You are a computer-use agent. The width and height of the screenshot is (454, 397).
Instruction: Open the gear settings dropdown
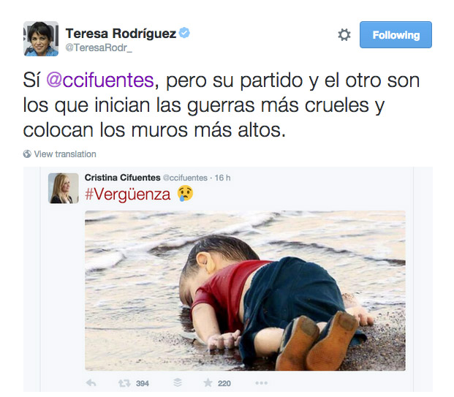click(344, 35)
